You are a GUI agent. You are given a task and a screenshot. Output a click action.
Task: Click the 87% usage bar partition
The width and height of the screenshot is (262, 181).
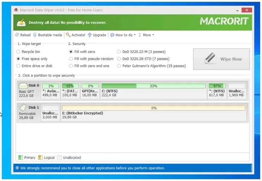coord(217,86)
